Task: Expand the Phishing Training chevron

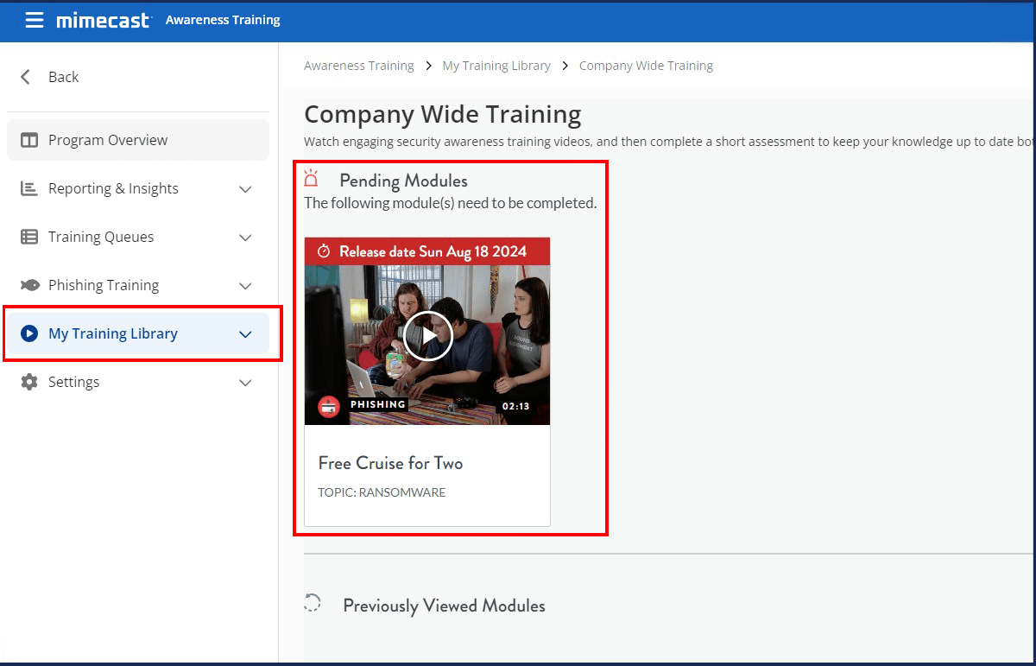Action: (245, 286)
